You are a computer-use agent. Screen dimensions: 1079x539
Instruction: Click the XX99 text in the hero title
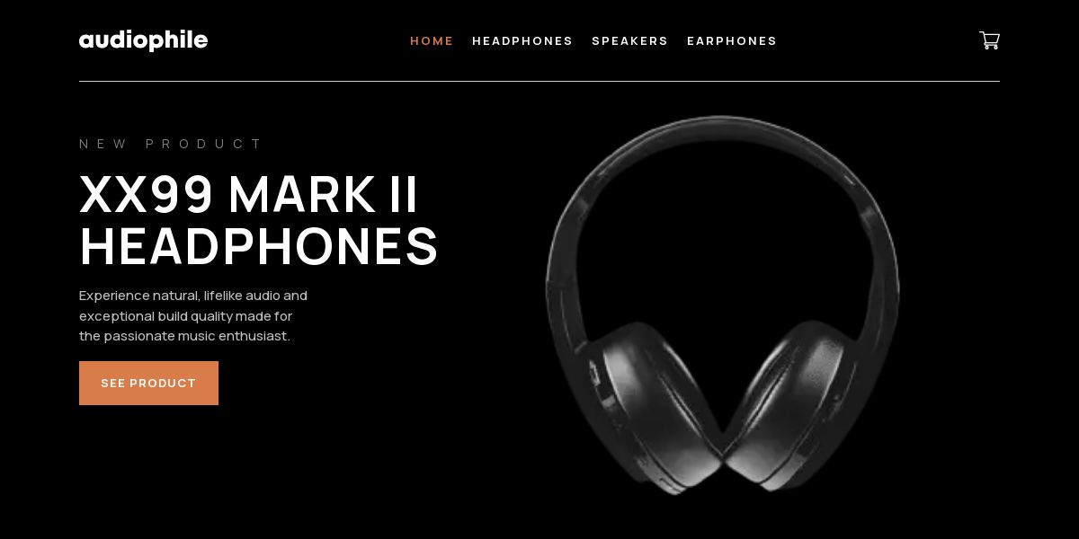[x=147, y=194]
